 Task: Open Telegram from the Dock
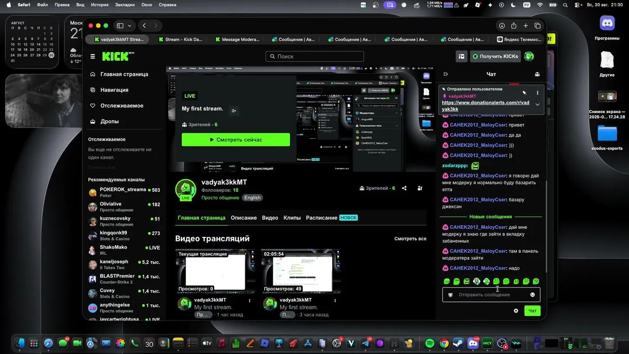click(x=366, y=343)
